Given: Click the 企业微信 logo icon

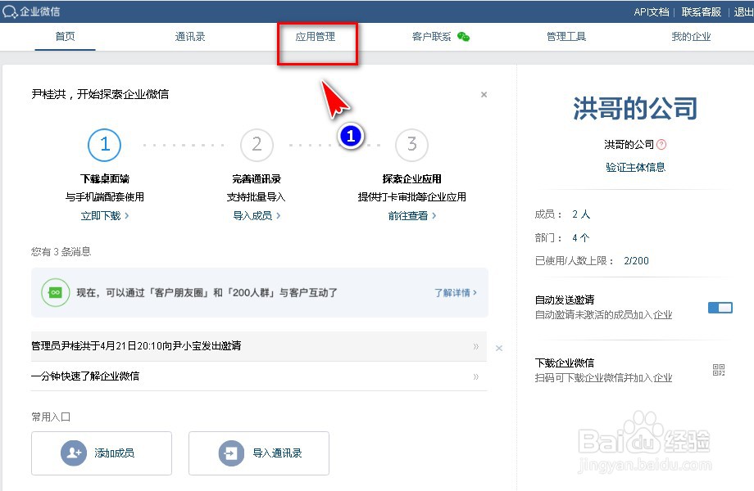Looking at the screenshot, I should click(x=10, y=12).
